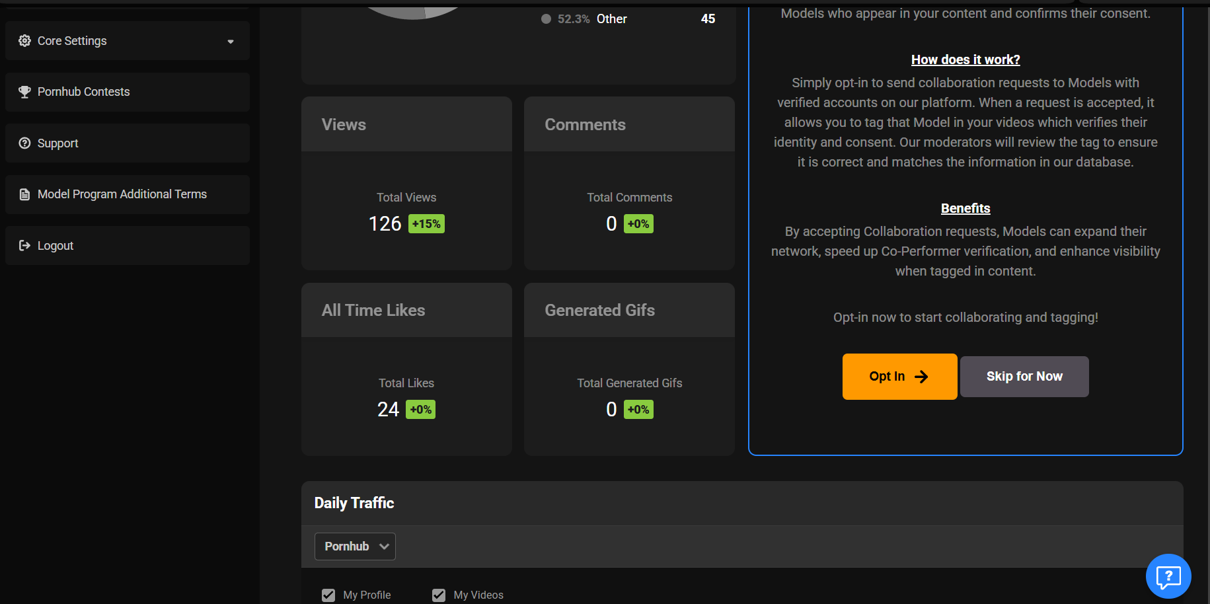
Task: Click the +0% badge under Total Generated Gifs
Action: pyautogui.click(x=638, y=410)
